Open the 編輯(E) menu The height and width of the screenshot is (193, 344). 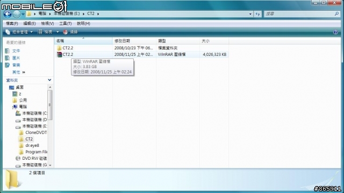(30, 24)
